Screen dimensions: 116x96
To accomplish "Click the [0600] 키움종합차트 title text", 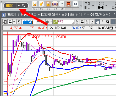I will tap(21, 14).
